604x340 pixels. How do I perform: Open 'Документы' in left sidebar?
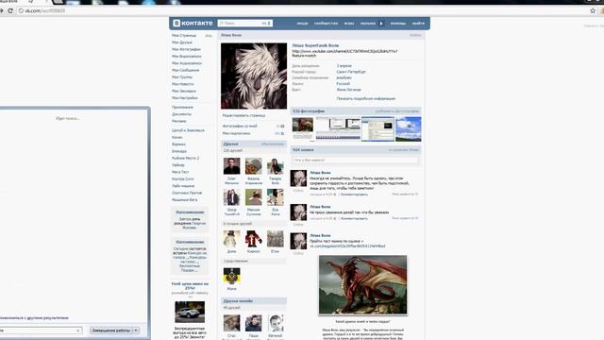coord(181,114)
